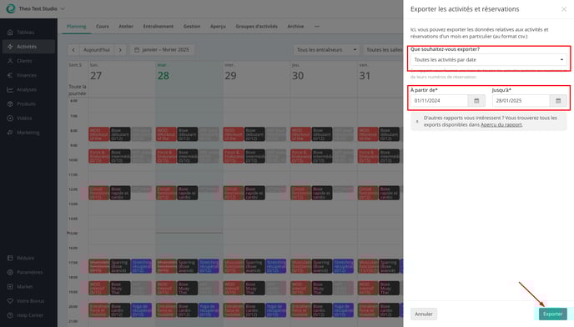Viewport: 574px width, 327px height.
Task: Switch to the Archive tab
Action: click(295, 27)
